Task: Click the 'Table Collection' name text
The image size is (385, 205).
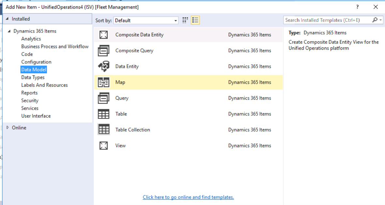Action: (x=133, y=130)
